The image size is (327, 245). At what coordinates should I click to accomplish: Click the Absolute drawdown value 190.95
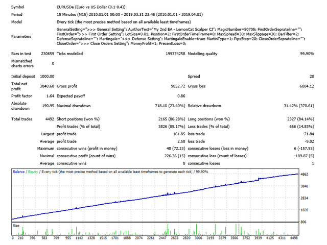tap(48, 106)
